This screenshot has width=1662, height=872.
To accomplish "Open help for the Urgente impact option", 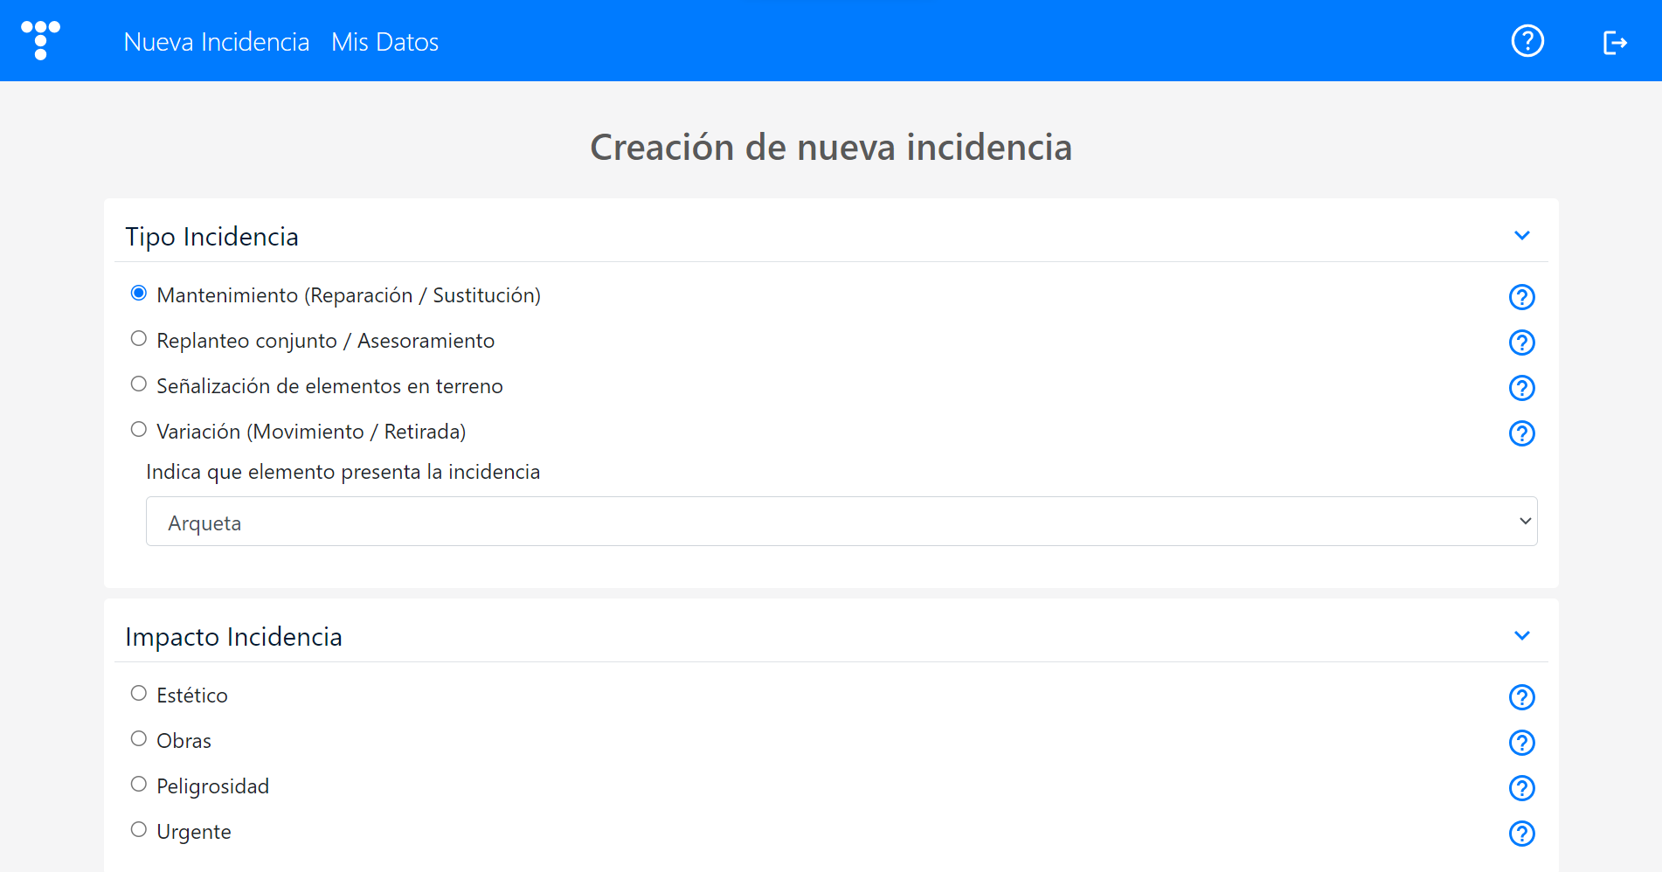I will tap(1521, 834).
